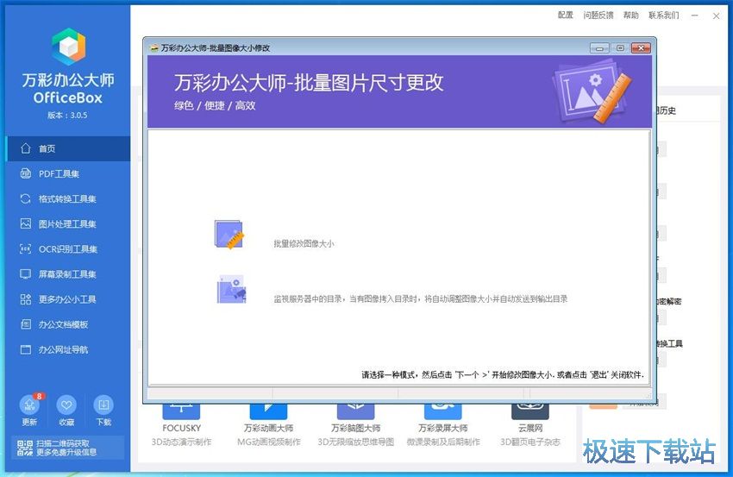
Task: Close the batch image resize dialog
Action: tap(641, 47)
